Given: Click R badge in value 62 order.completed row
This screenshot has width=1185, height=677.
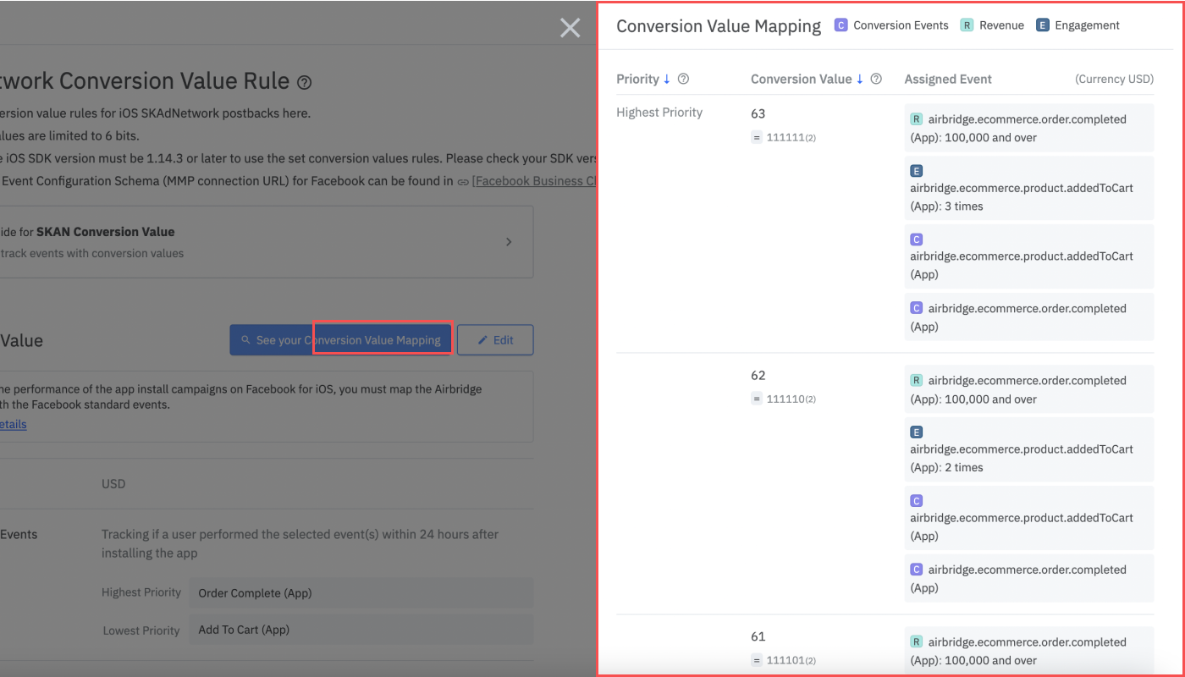Looking at the screenshot, I should (x=916, y=381).
